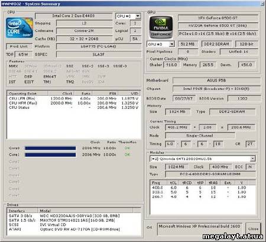
Task: Click the Geom. clock 450.0 field
Action: [246, 64]
